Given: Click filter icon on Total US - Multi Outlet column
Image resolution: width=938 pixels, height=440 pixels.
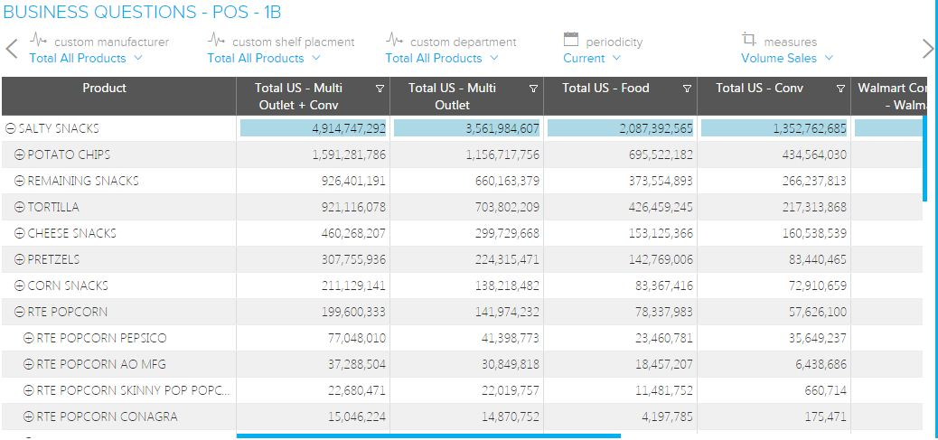Looking at the screenshot, I should (533, 89).
